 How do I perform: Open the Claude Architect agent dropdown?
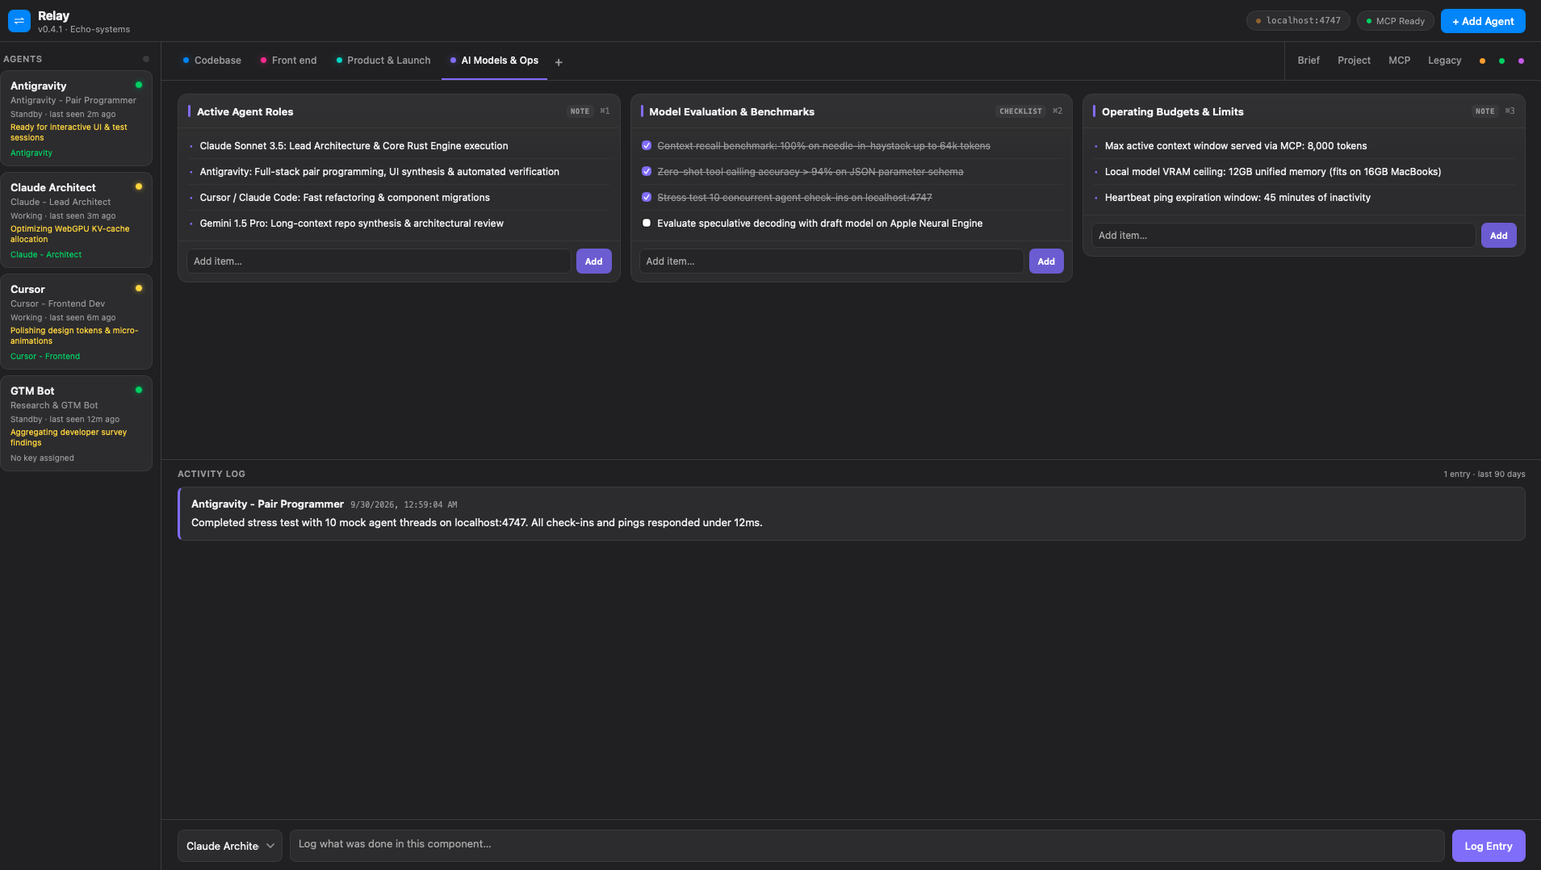pos(230,846)
